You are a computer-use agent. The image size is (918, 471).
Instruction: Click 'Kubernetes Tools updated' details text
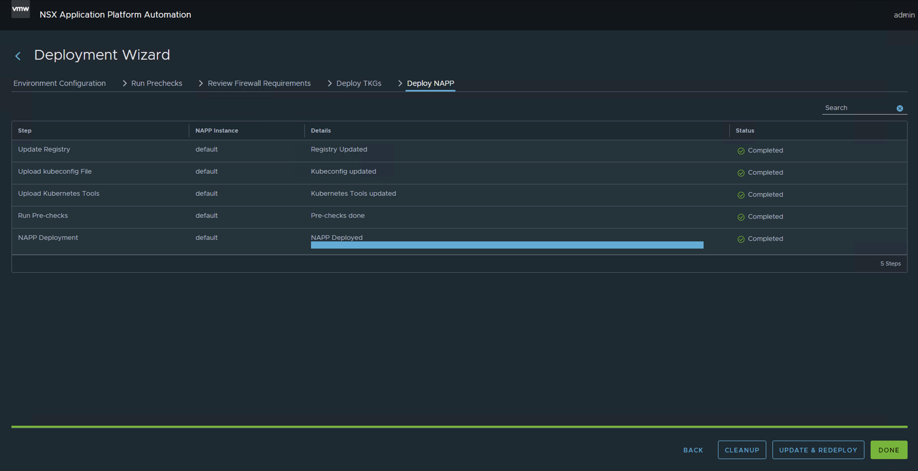coord(354,194)
